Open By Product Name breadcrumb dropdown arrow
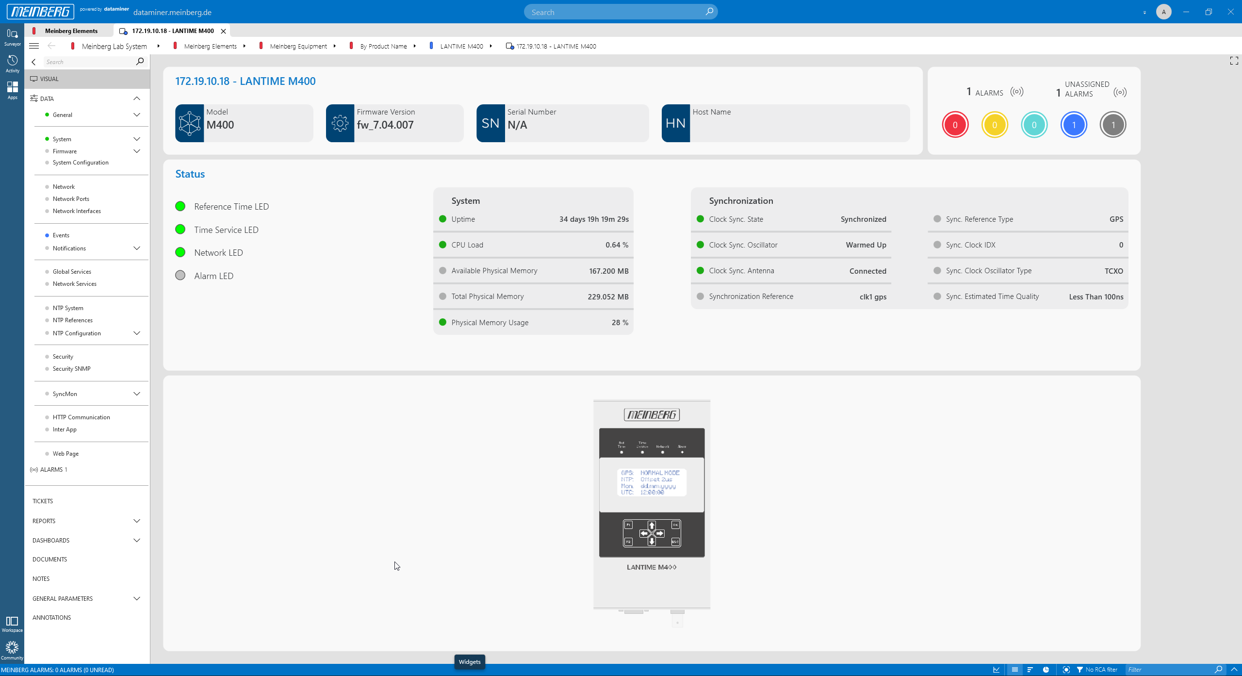1242x676 pixels. [414, 46]
